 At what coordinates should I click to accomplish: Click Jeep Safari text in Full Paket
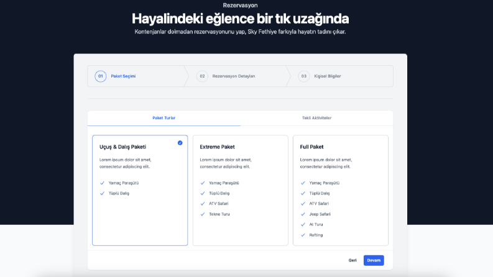320,214
